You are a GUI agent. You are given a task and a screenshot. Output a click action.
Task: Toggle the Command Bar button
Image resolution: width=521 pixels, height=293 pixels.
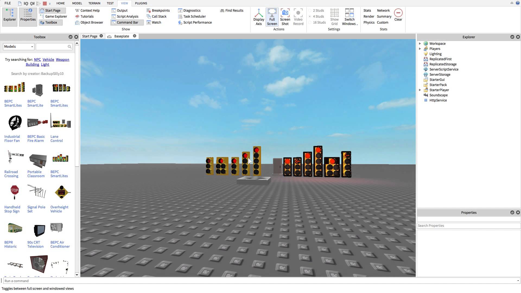pos(127,23)
